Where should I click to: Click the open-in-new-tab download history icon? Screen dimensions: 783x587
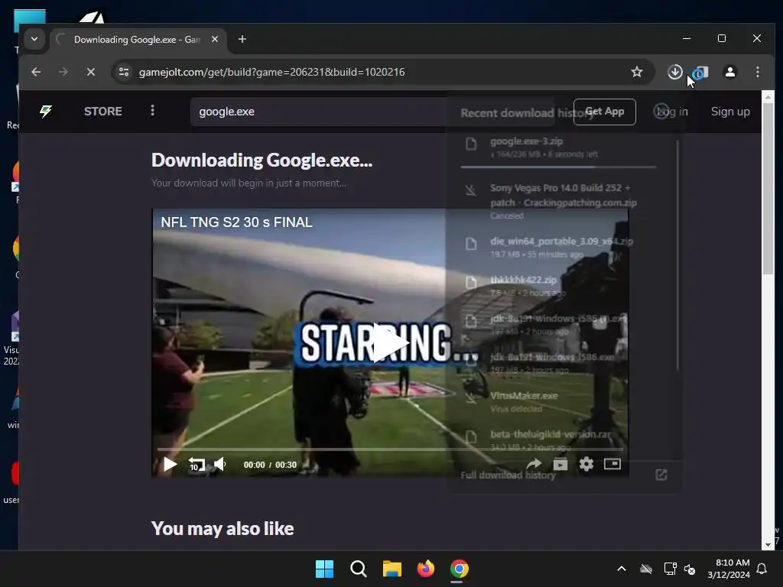(661, 475)
